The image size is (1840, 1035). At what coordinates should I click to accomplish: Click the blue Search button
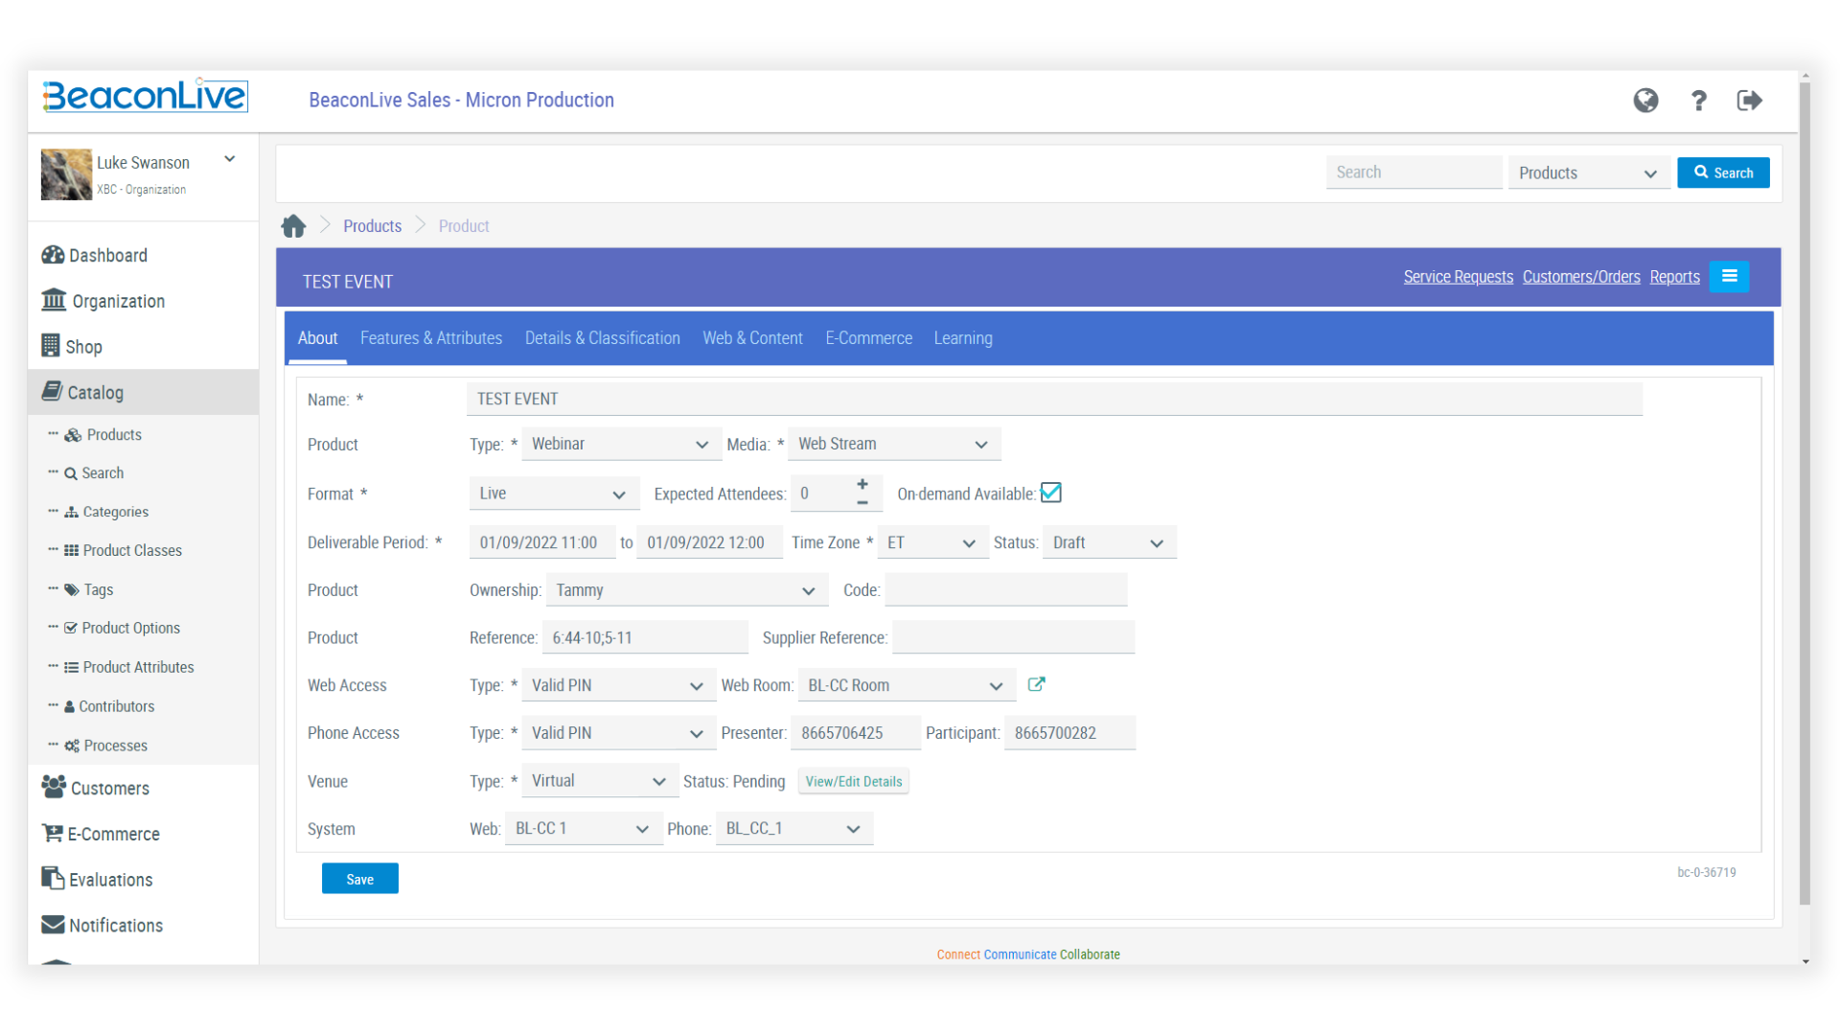pyautogui.click(x=1723, y=172)
